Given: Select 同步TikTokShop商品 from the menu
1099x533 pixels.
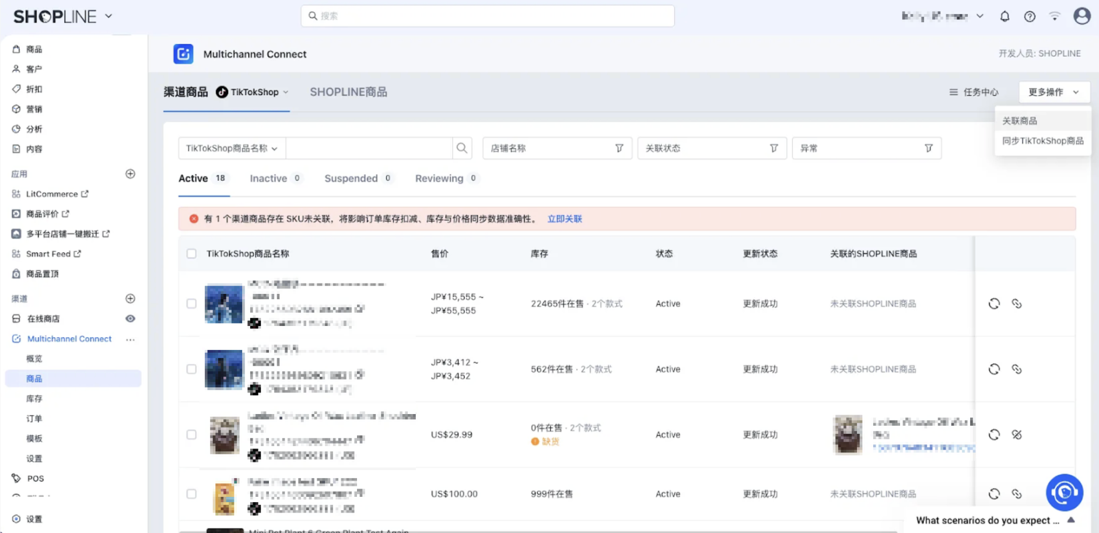Looking at the screenshot, I should [x=1042, y=141].
